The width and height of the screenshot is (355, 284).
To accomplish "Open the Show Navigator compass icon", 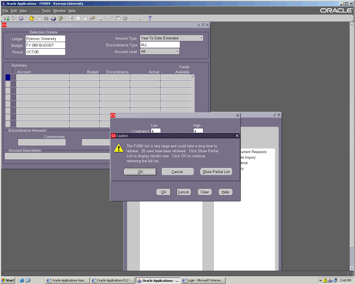I will (21, 18).
